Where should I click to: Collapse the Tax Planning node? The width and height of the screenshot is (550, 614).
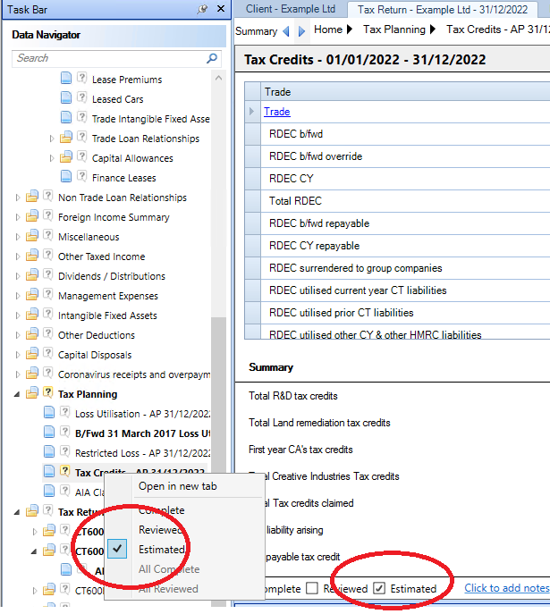click(17, 395)
